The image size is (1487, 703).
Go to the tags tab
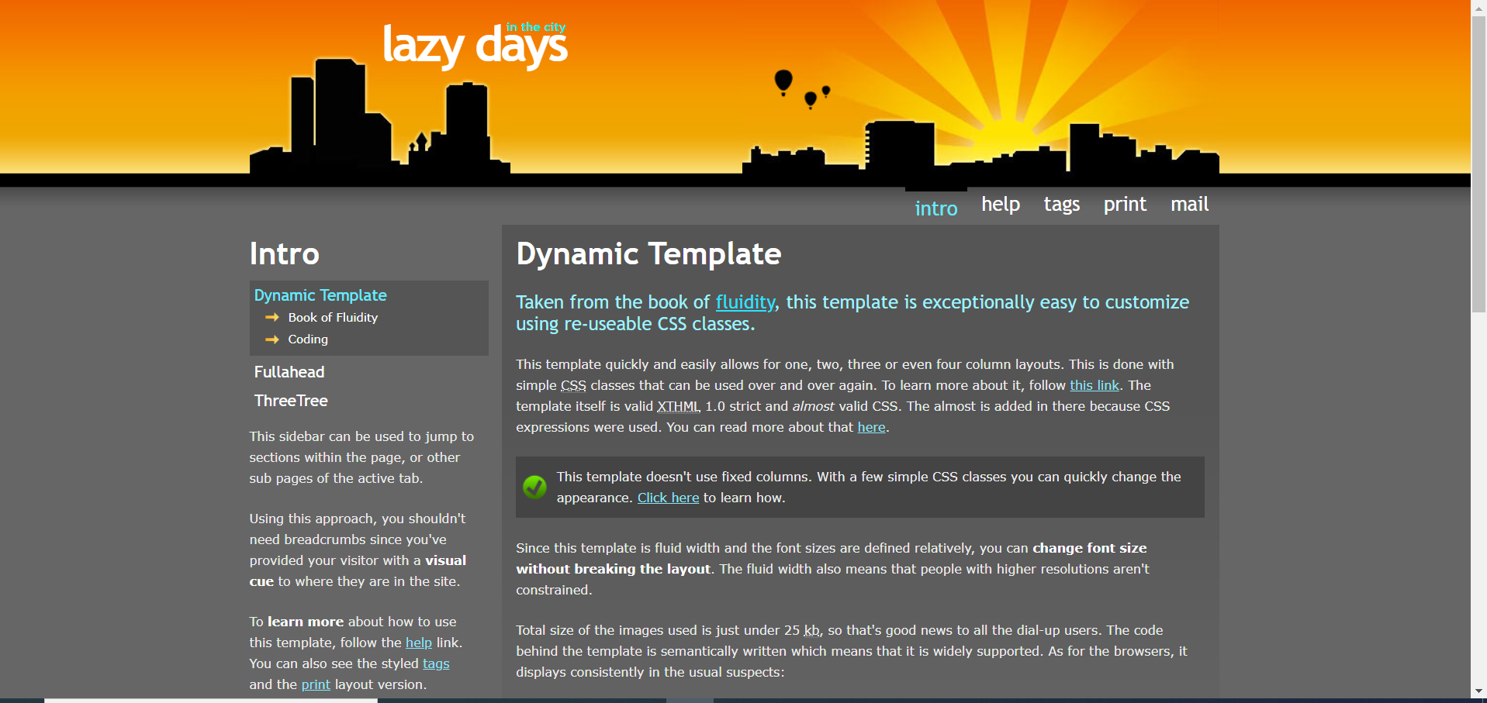pyautogui.click(x=1061, y=204)
